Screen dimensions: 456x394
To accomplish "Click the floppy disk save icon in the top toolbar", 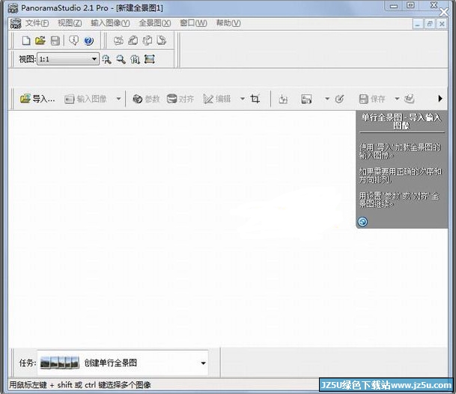I will tap(55, 40).
